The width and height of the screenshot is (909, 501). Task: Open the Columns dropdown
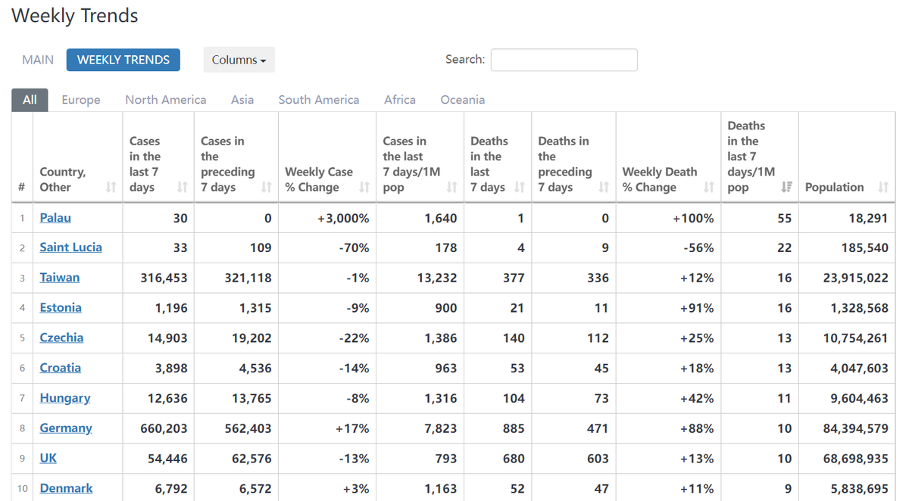click(239, 59)
